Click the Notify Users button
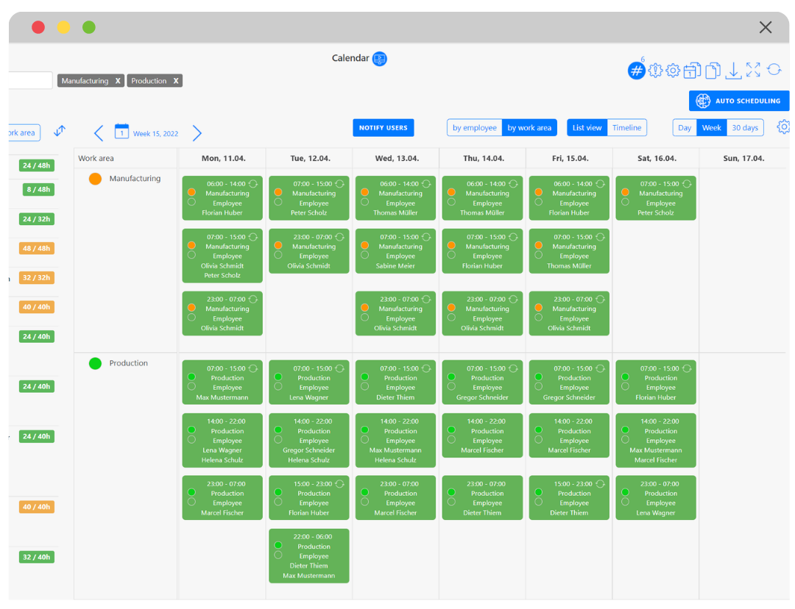795x609 pixels. click(x=383, y=127)
